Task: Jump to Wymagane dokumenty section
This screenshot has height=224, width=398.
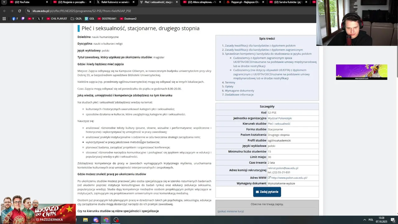Action: point(239,91)
